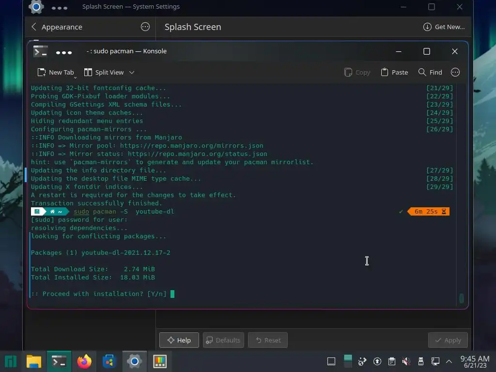The height and width of the screenshot is (372, 496).
Task: Click the '6m 25s' duration badge
Action: click(x=429, y=211)
